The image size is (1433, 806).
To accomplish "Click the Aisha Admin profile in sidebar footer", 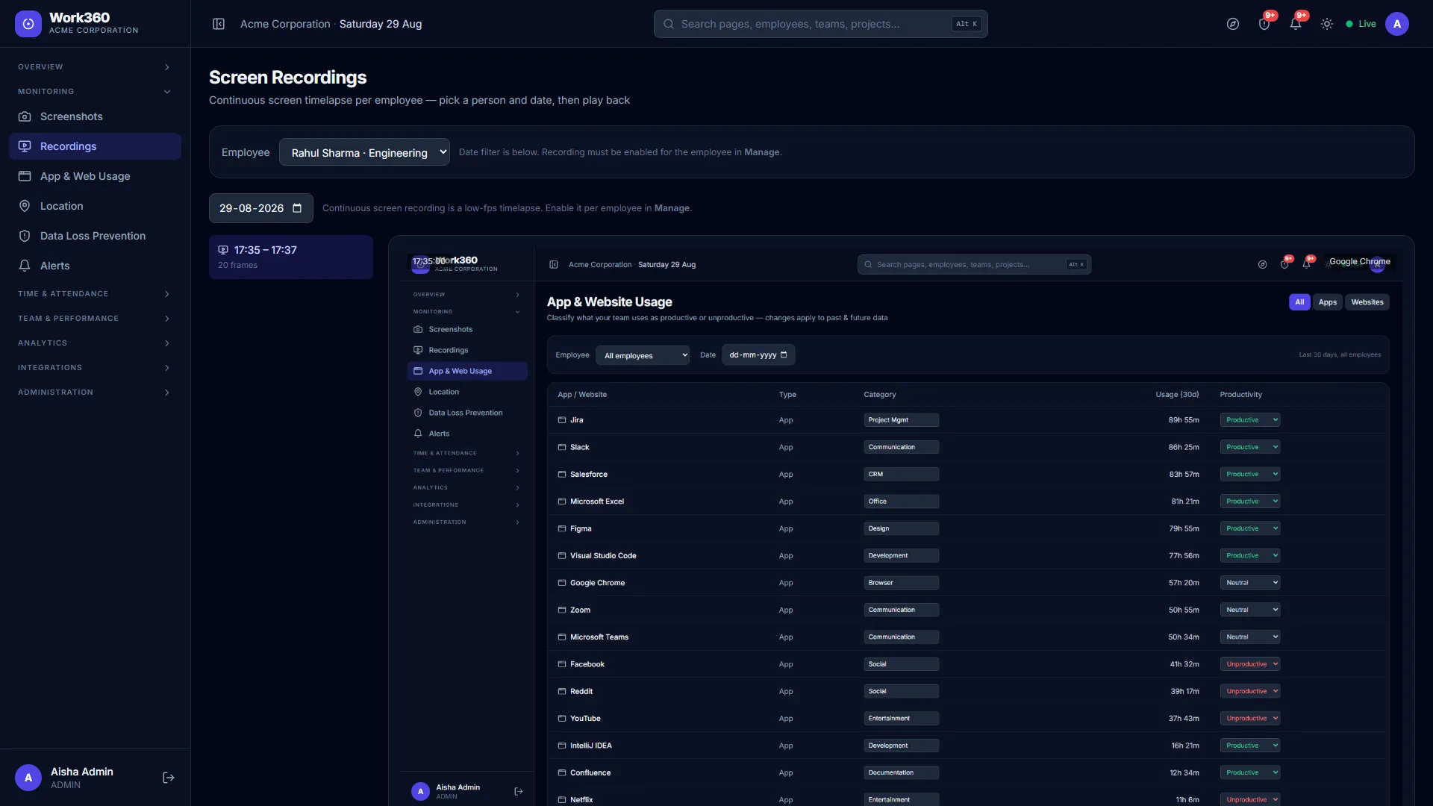I will click(x=82, y=778).
